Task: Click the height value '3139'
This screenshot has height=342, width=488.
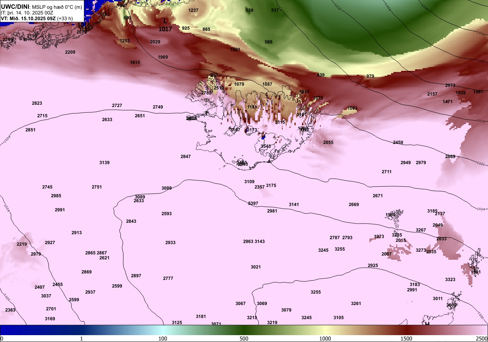Action: pos(104,163)
